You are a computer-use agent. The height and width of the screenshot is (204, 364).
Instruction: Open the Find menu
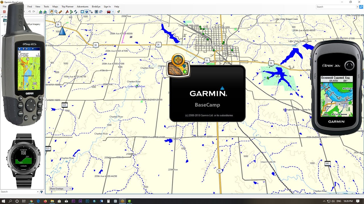click(x=30, y=7)
